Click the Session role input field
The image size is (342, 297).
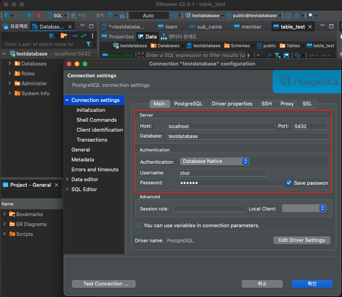tap(209, 209)
